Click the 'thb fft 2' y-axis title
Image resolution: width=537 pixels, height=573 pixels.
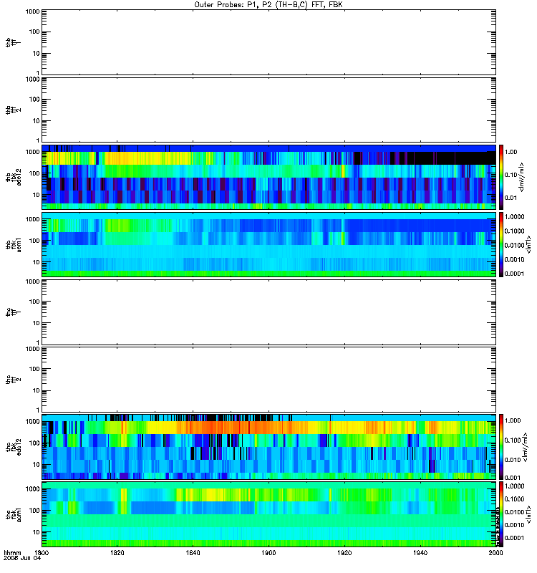tap(14, 110)
